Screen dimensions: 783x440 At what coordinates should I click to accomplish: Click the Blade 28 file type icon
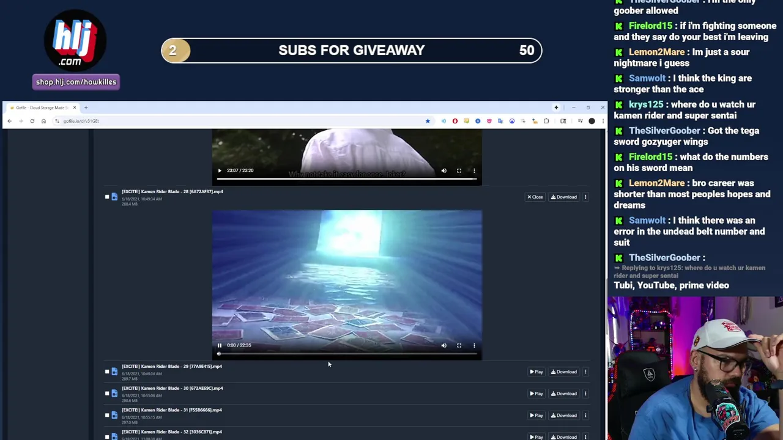pyautogui.click(x=114, y=197)
